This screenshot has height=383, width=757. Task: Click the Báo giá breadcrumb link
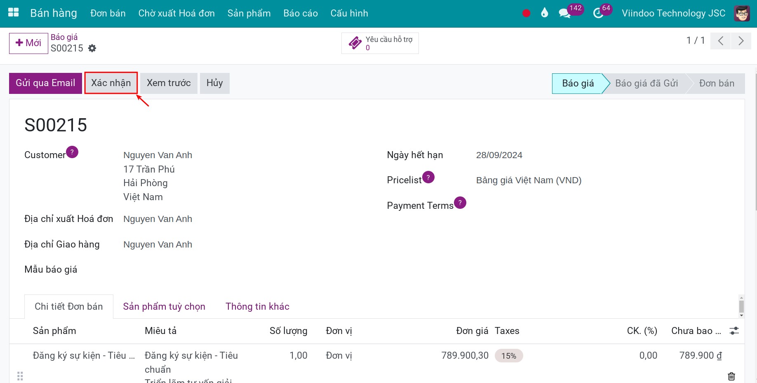(64, 37)
